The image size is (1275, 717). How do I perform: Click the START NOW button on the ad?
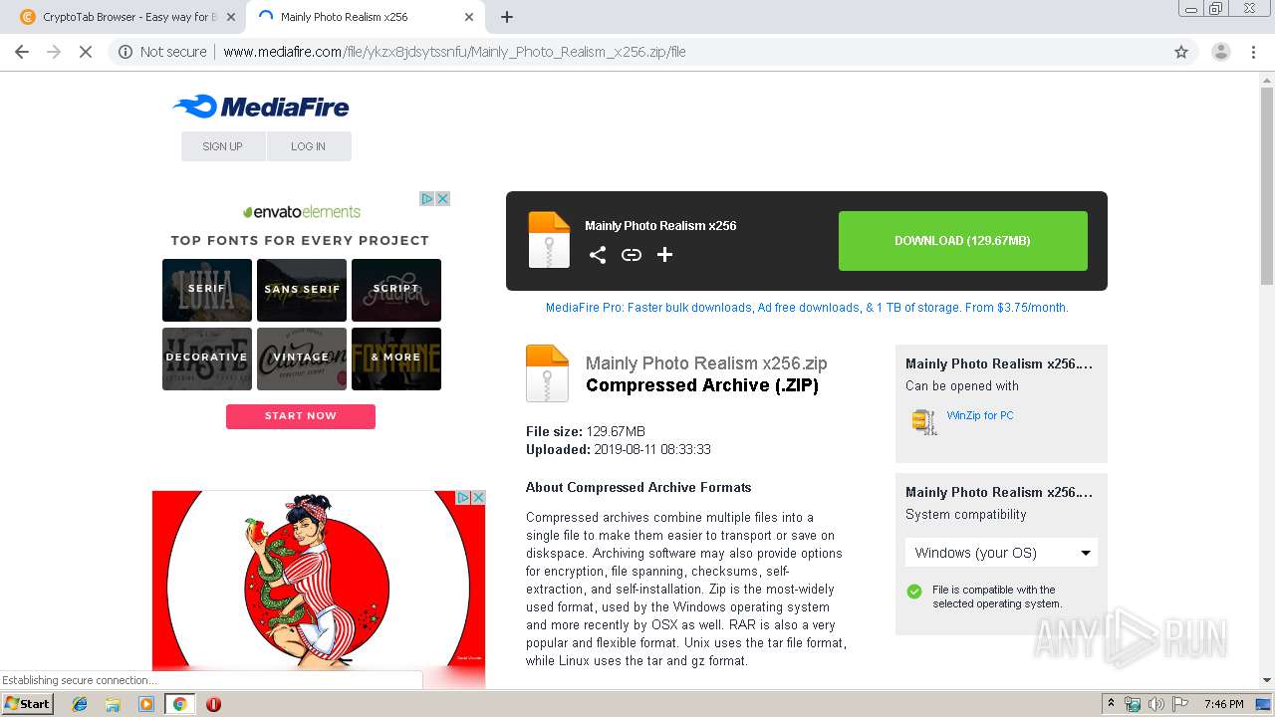coord(301,416)
